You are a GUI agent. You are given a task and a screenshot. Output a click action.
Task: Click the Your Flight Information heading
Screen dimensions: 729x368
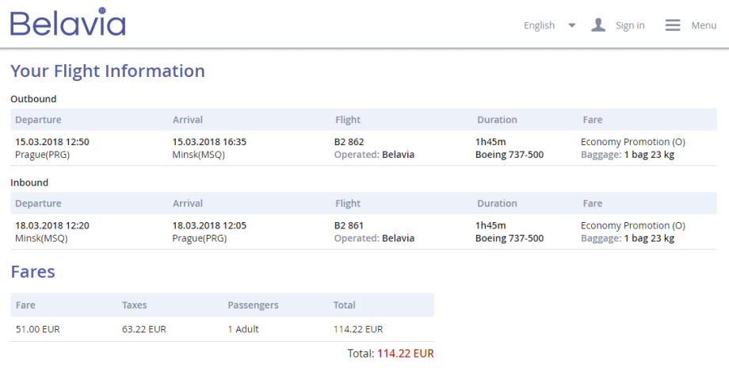(108, 71)
